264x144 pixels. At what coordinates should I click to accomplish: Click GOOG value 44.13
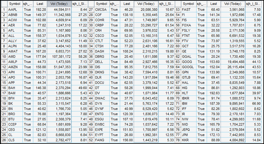[x=254, y=62]
